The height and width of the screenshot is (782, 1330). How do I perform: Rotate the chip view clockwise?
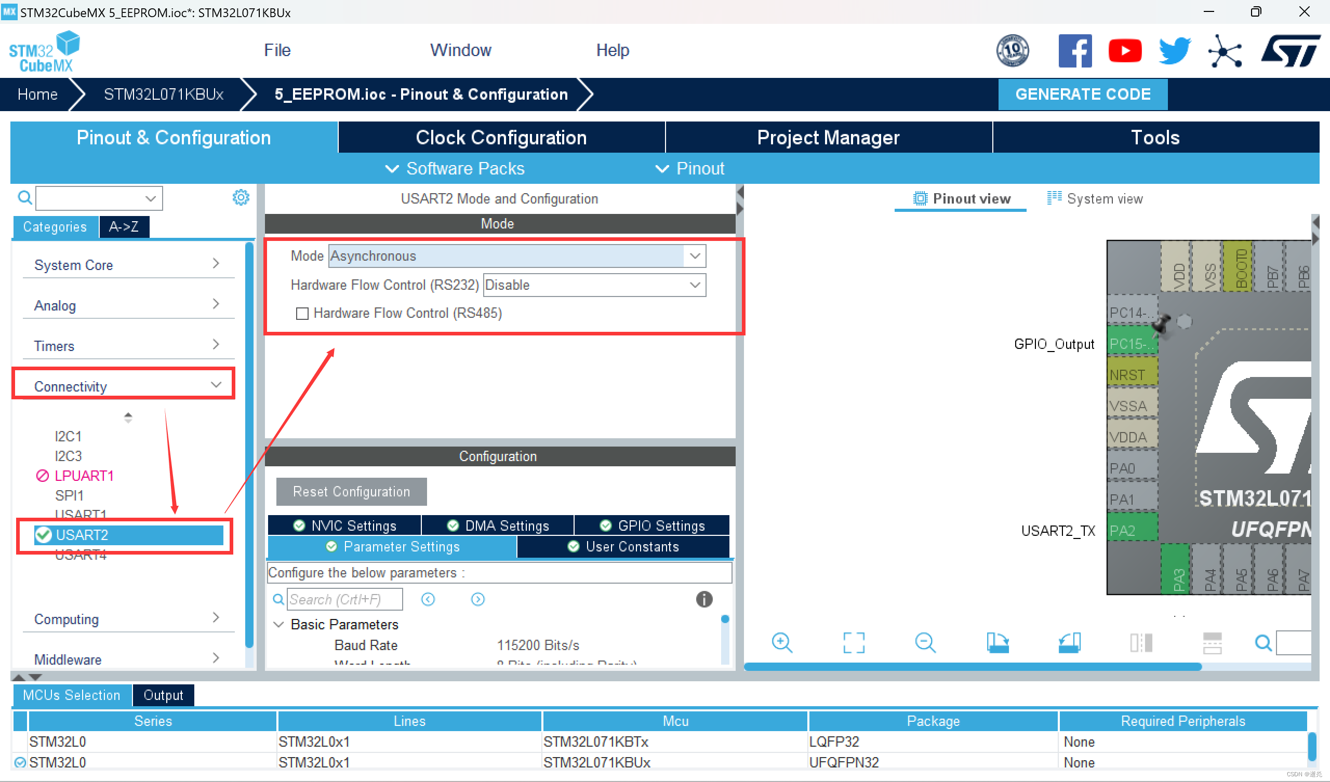pos(997,642)
